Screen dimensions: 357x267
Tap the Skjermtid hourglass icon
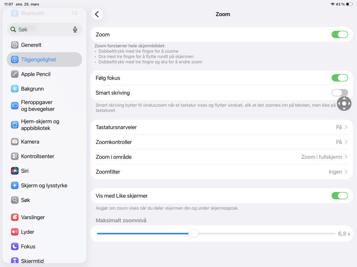click(x=15, y=261)
